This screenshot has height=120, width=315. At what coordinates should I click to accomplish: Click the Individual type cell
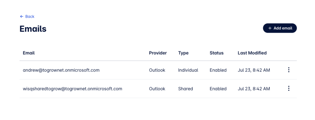pyautogui.click(x=188, y=70)
